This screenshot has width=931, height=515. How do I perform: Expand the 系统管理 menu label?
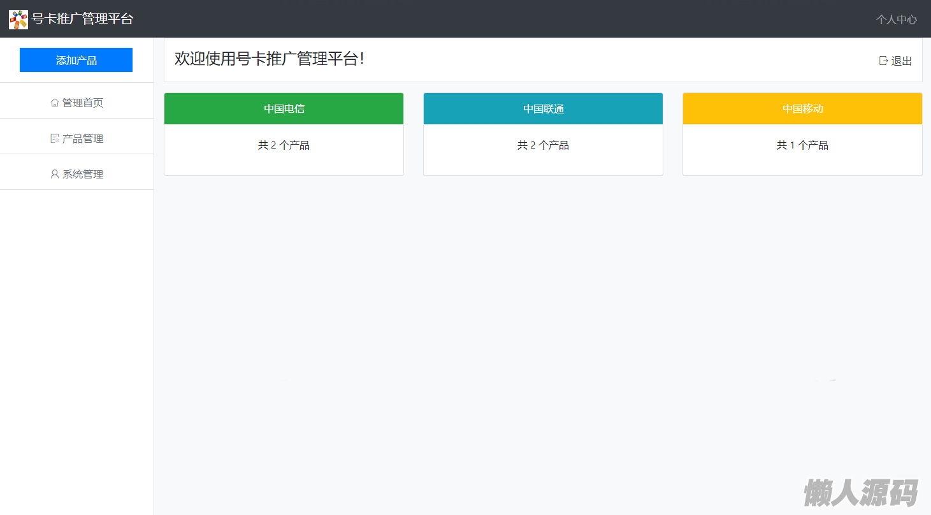pos(83,174)
